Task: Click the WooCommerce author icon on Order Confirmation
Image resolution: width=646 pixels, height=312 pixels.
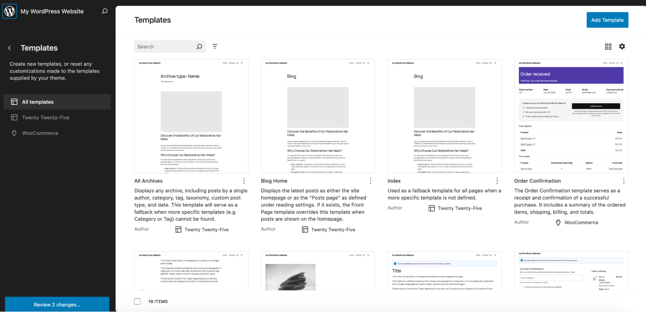Action: point(558,222)
